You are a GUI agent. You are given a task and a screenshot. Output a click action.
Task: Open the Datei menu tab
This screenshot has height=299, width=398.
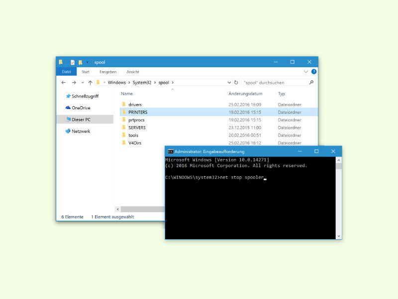coord(66,72)
